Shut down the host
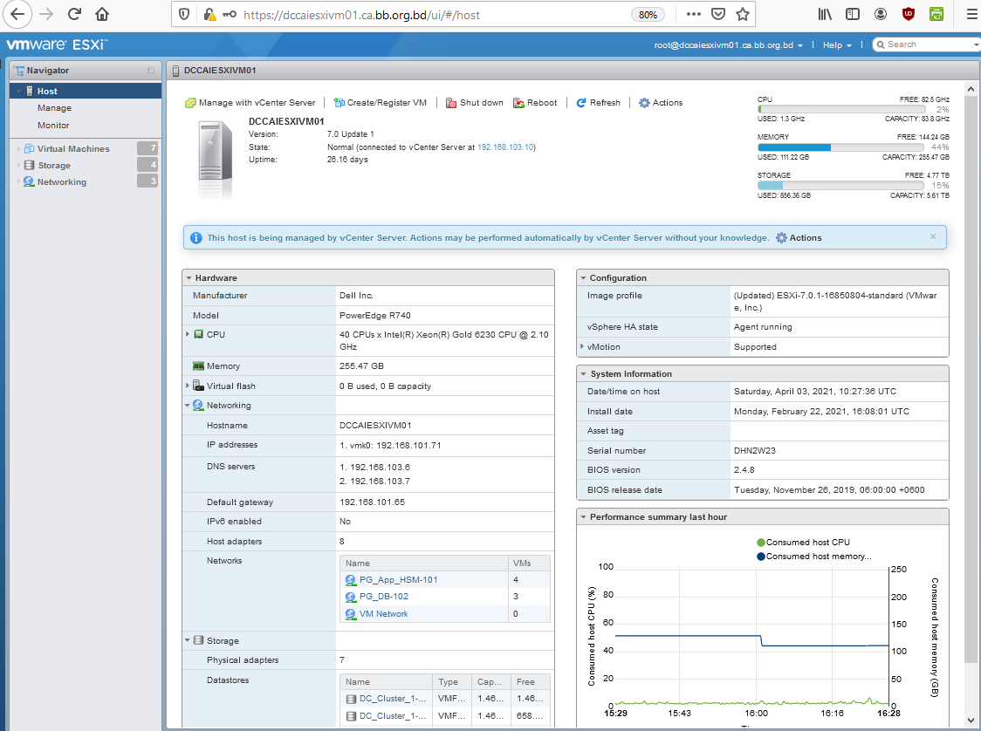The height and width of the screenshot is (731, 981). (x=474, y=103)
